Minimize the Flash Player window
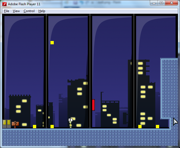 154,3
